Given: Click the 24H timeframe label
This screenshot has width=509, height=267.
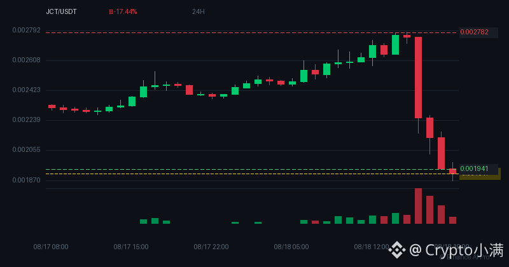Looking at the screenshot, I should coord(199,11).
